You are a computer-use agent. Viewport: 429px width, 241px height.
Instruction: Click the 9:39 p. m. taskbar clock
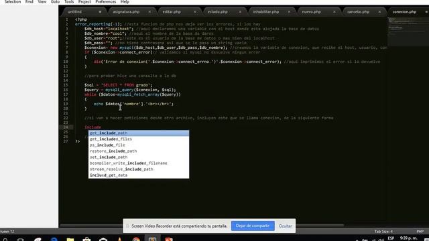point(408,238)
